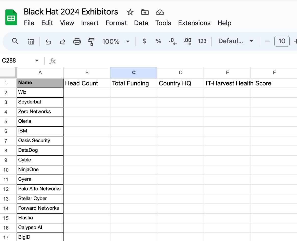Select the Forward Networks cell
This screenshot has width=297, height=241.
[x=40, y=208]
